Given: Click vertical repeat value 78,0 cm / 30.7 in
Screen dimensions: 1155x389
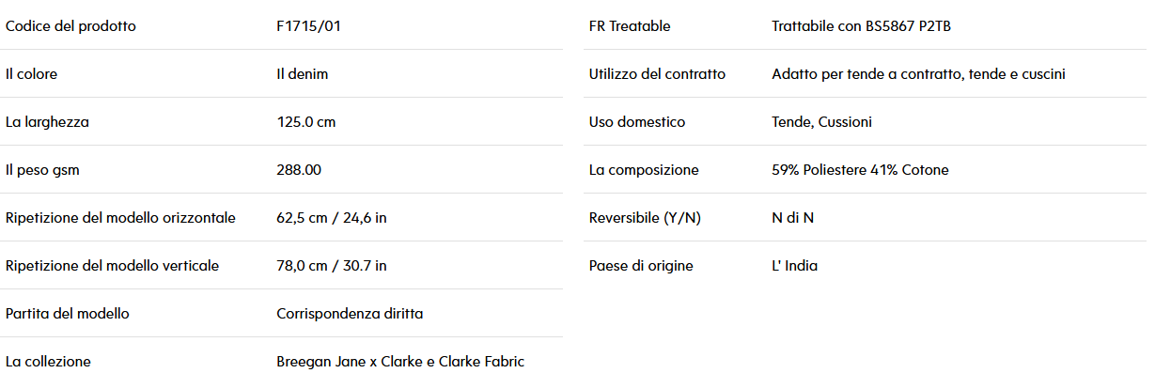Looking at the screenshot, I should click(x=332, y=266).
